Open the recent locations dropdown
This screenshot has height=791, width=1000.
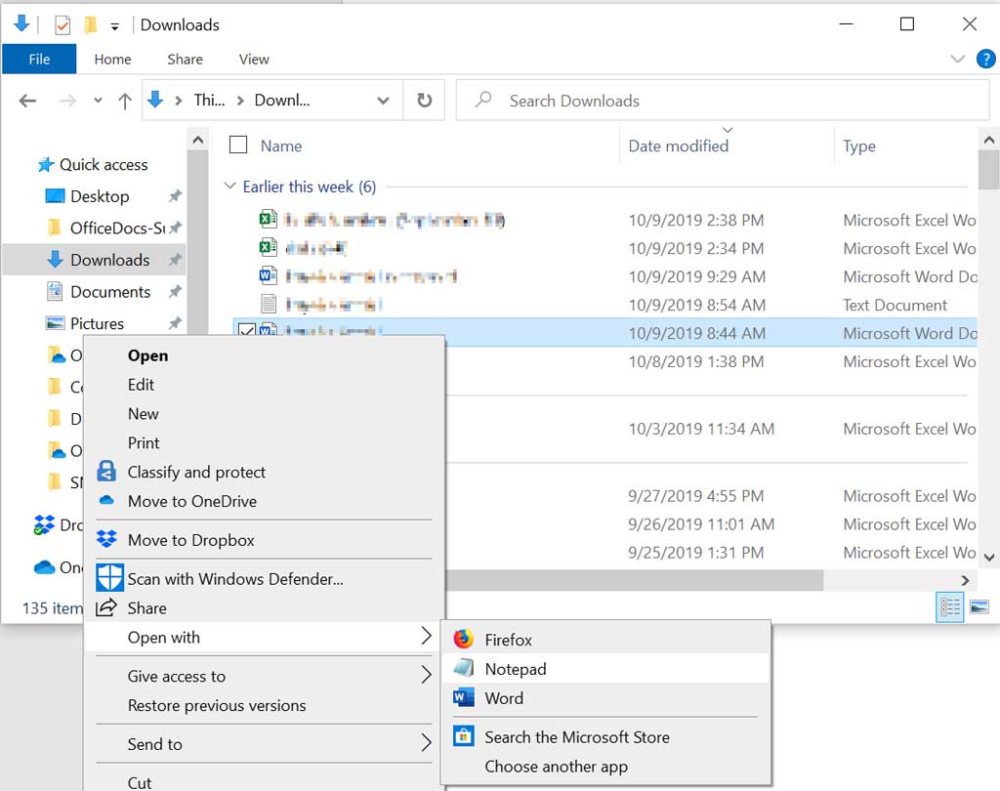[x=98, y=101]
